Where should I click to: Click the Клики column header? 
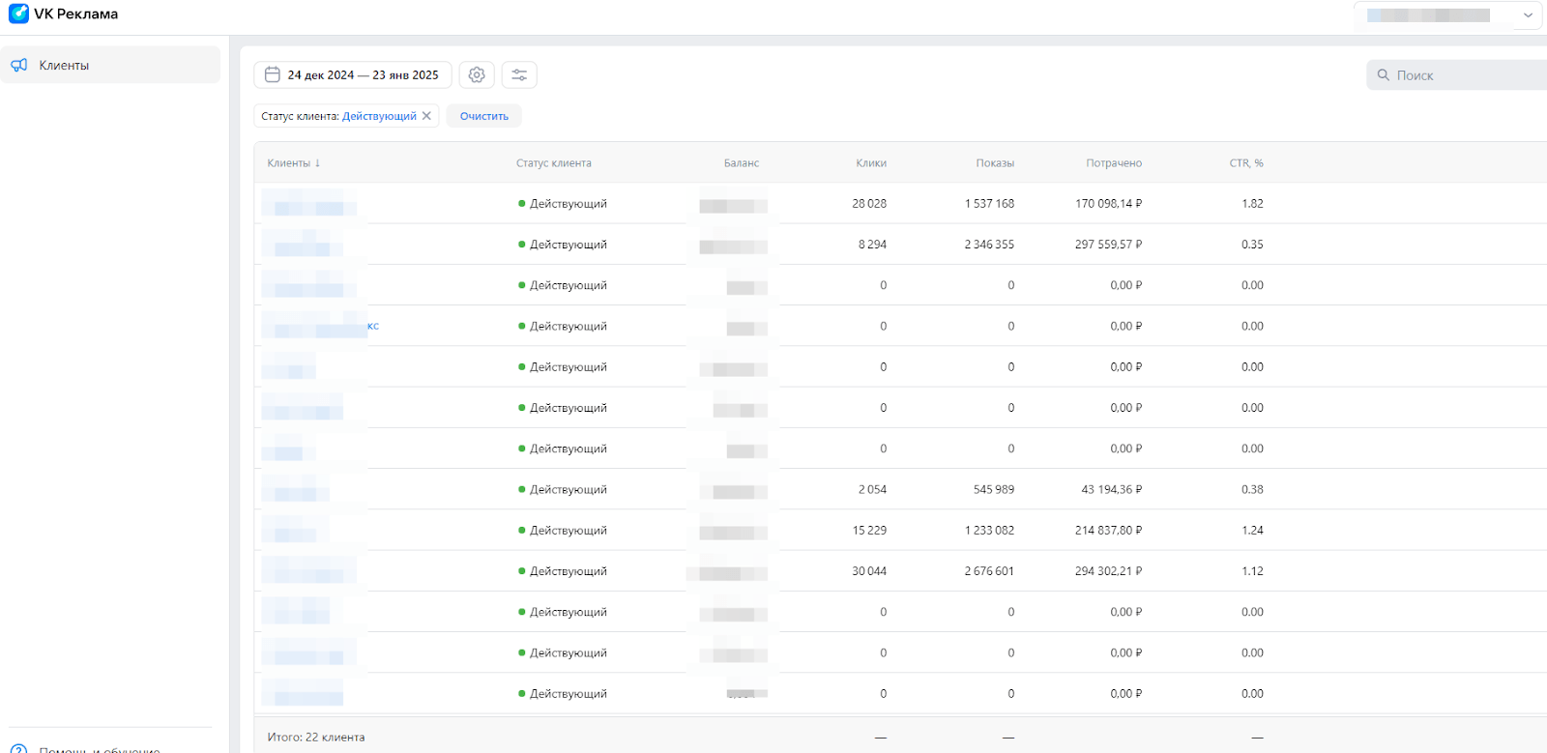click(870, 163)
